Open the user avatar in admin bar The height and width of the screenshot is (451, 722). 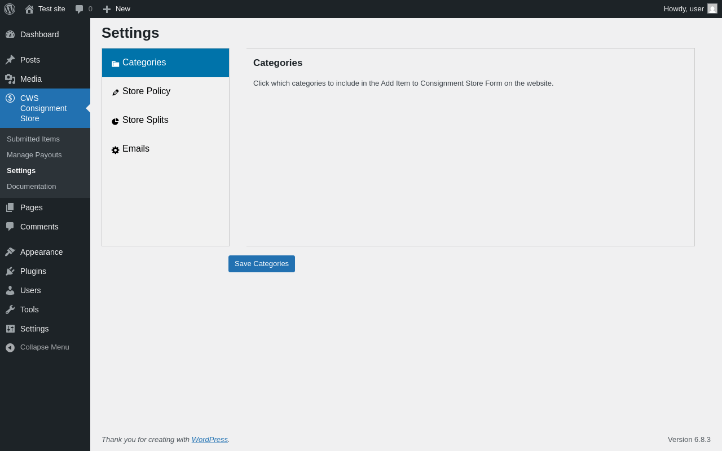(x=712, y=8)
